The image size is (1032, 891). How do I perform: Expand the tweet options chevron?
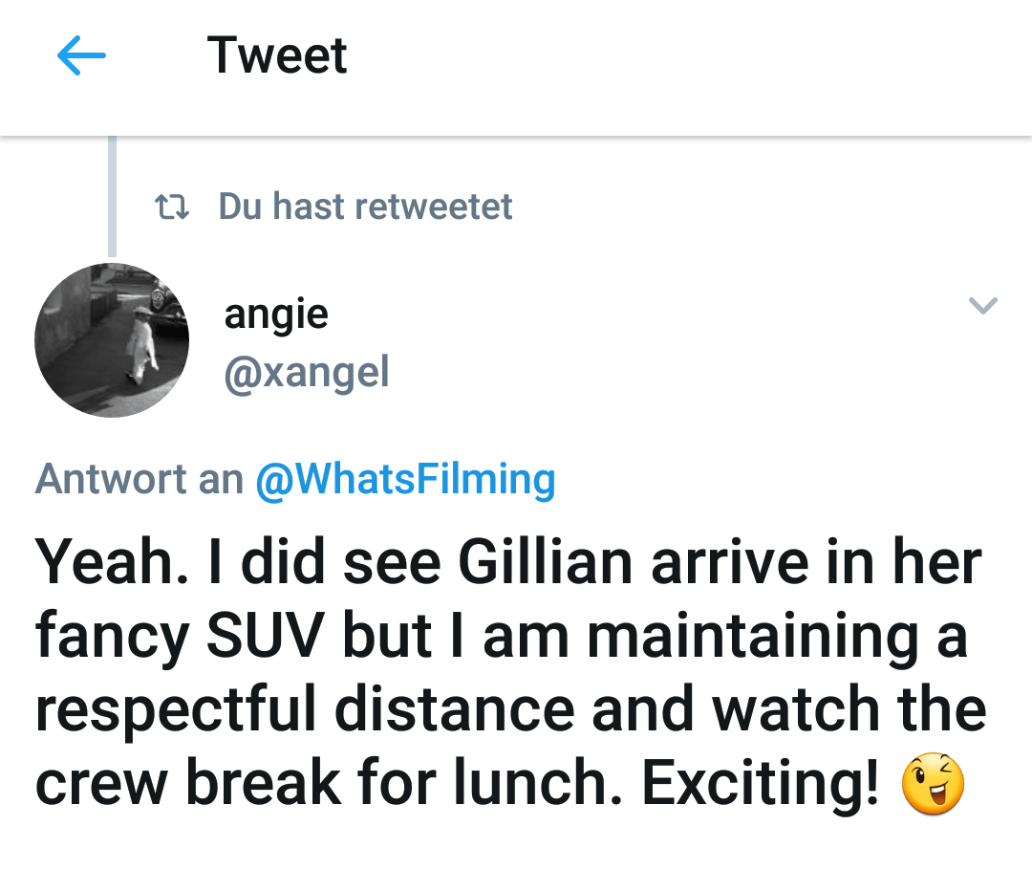click(983, 306)
